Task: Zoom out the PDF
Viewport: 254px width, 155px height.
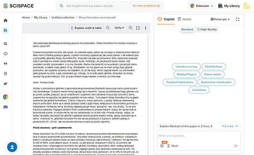Action: [x=108, y=28]
